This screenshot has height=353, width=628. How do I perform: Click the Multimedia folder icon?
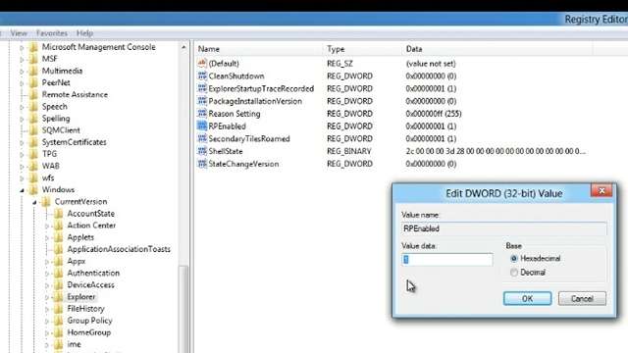[x=33, y=71]
